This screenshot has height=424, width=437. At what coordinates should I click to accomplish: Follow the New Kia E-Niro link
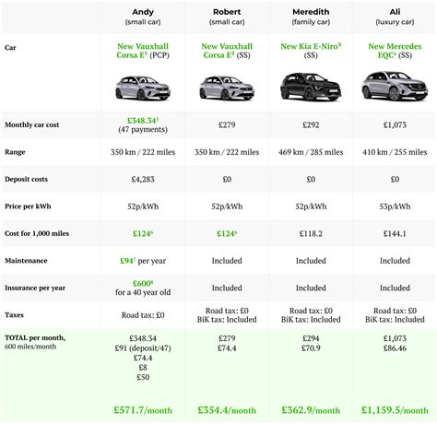click(311, 46)
